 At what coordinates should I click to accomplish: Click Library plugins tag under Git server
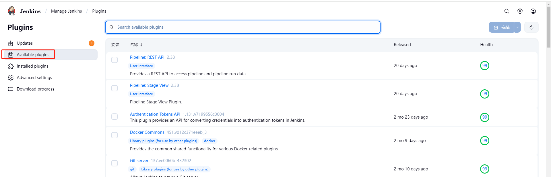tap(175, 169)
